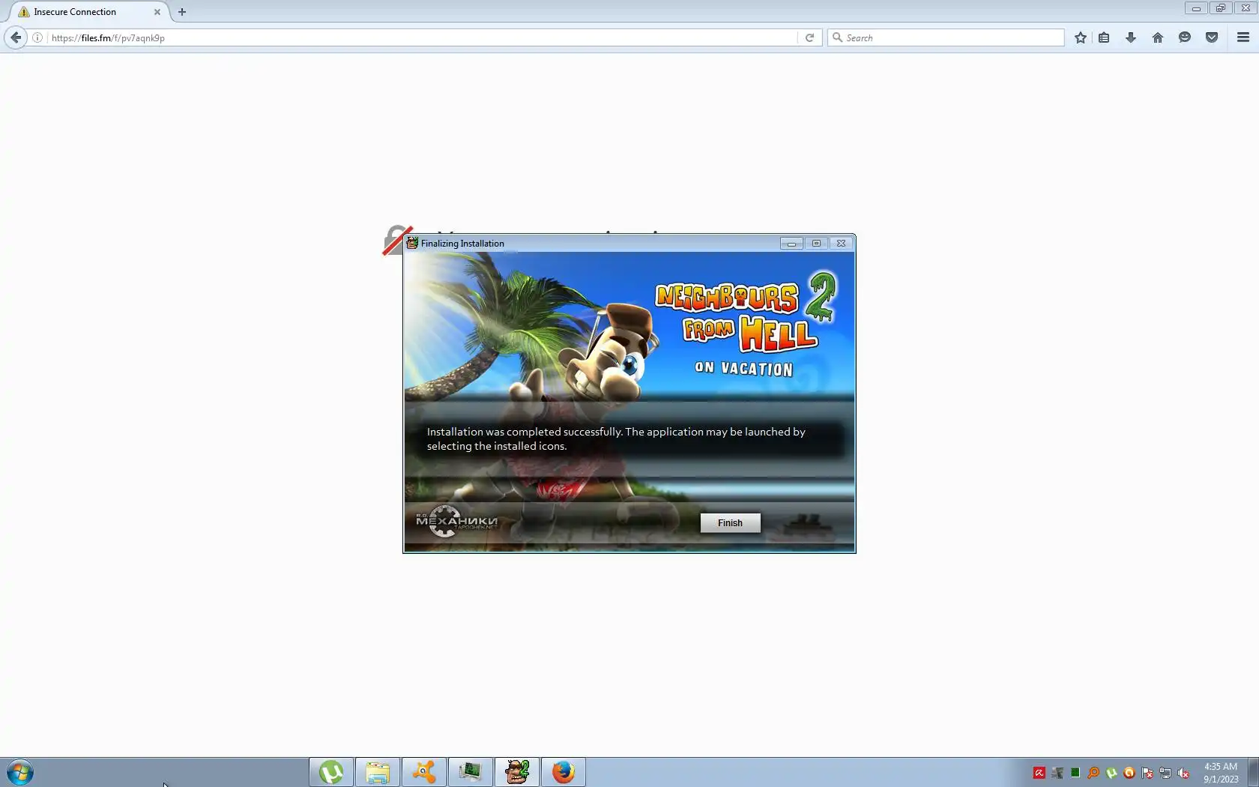Show your bookmarks list in Firefox
The image size is (1259, 787).
(1104, 37)
